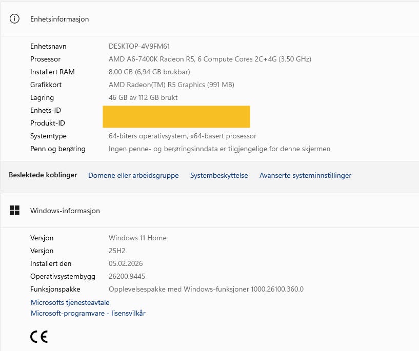Click the 25H2 version value
Screen dimensions: 419x351
117,251
